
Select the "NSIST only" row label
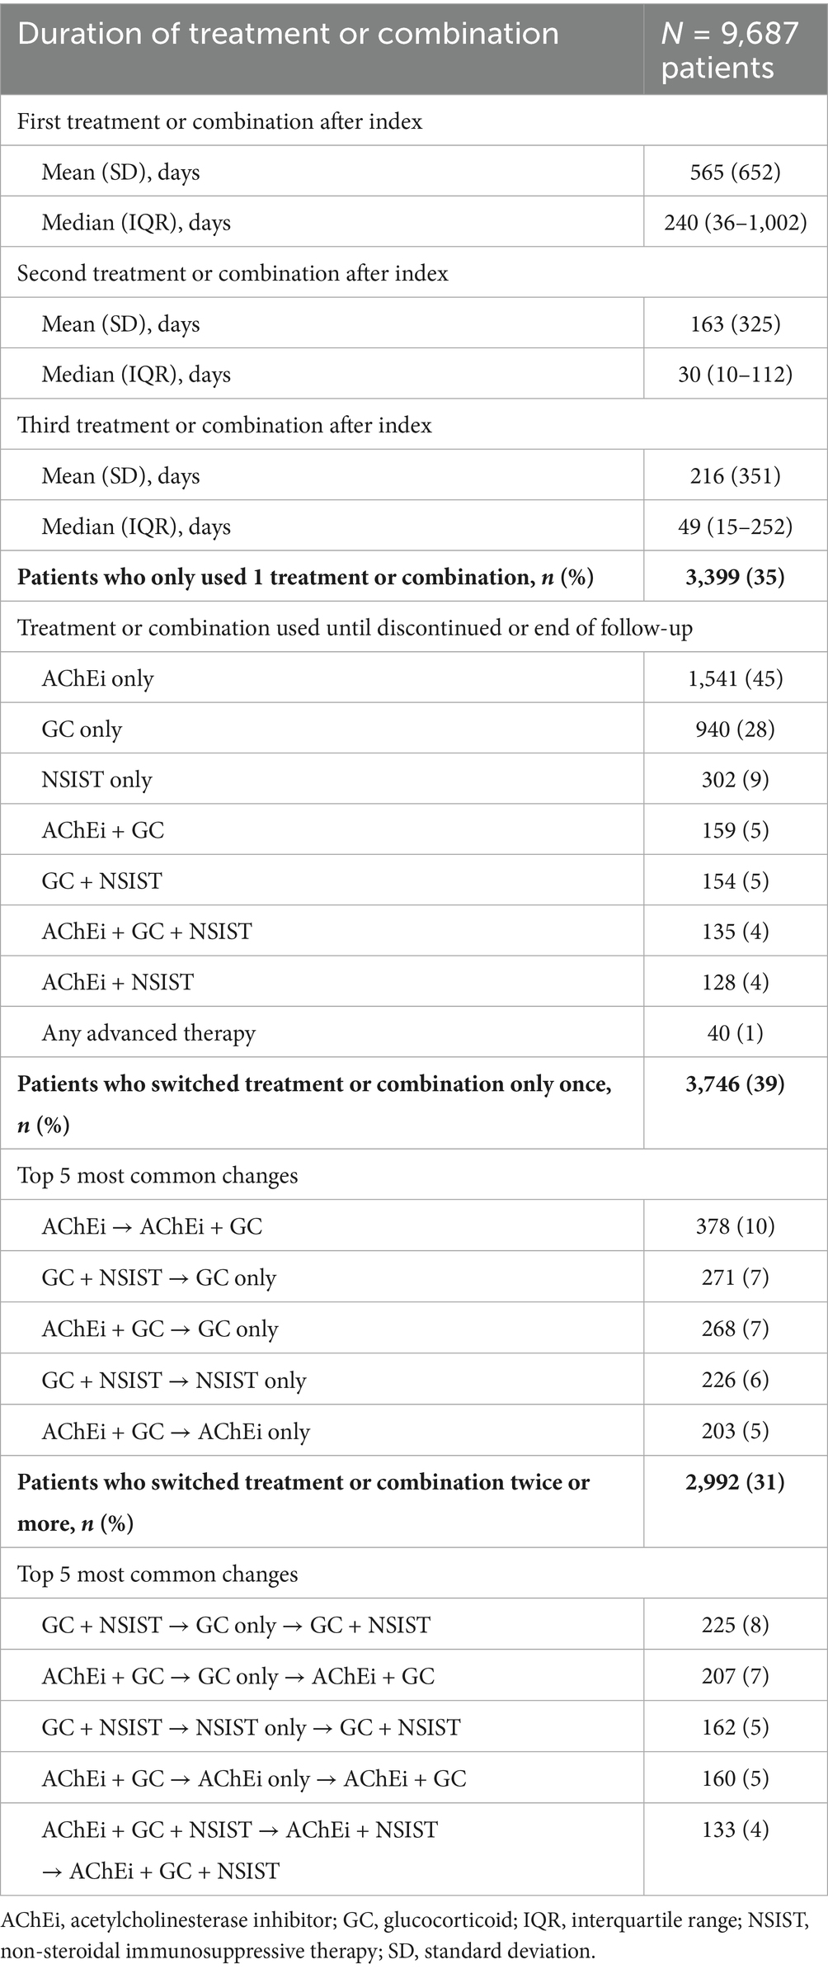click(x=96, y=780)
